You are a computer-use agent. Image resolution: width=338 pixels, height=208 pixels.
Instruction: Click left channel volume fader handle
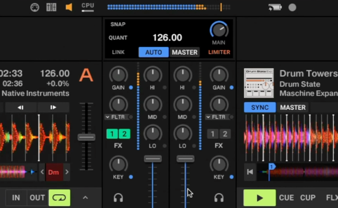[153, 159]
